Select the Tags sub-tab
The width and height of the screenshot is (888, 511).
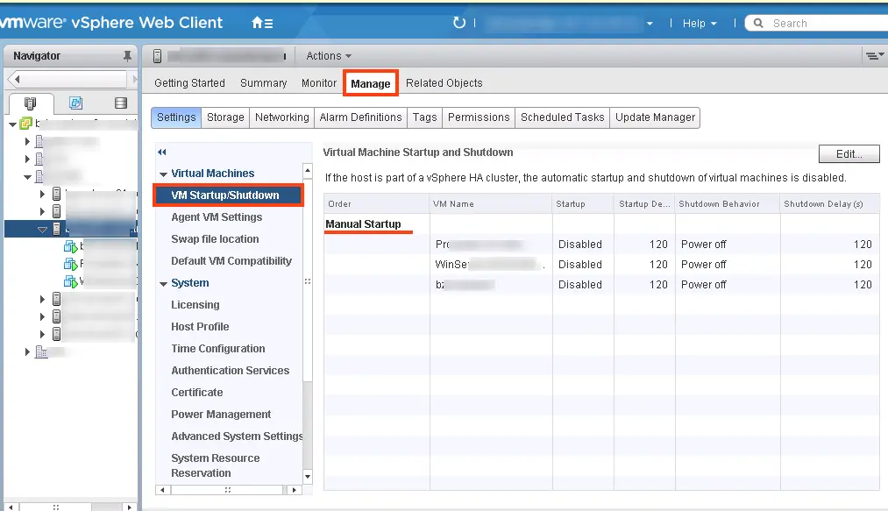coord(425,117)
